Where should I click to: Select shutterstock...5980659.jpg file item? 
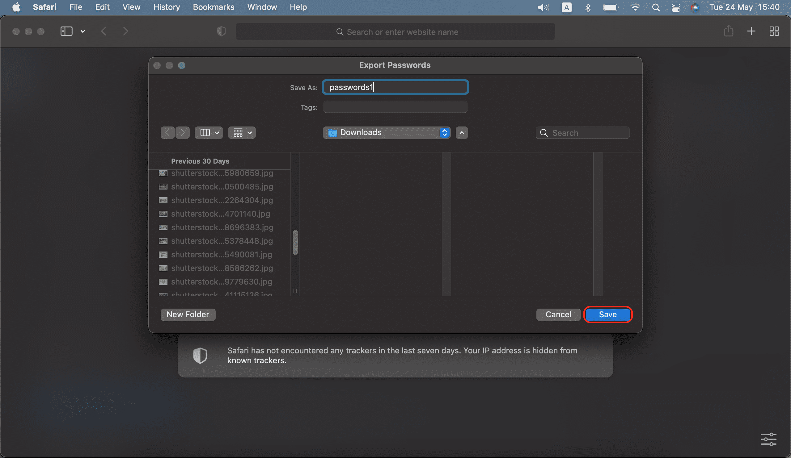click(222, 172)
